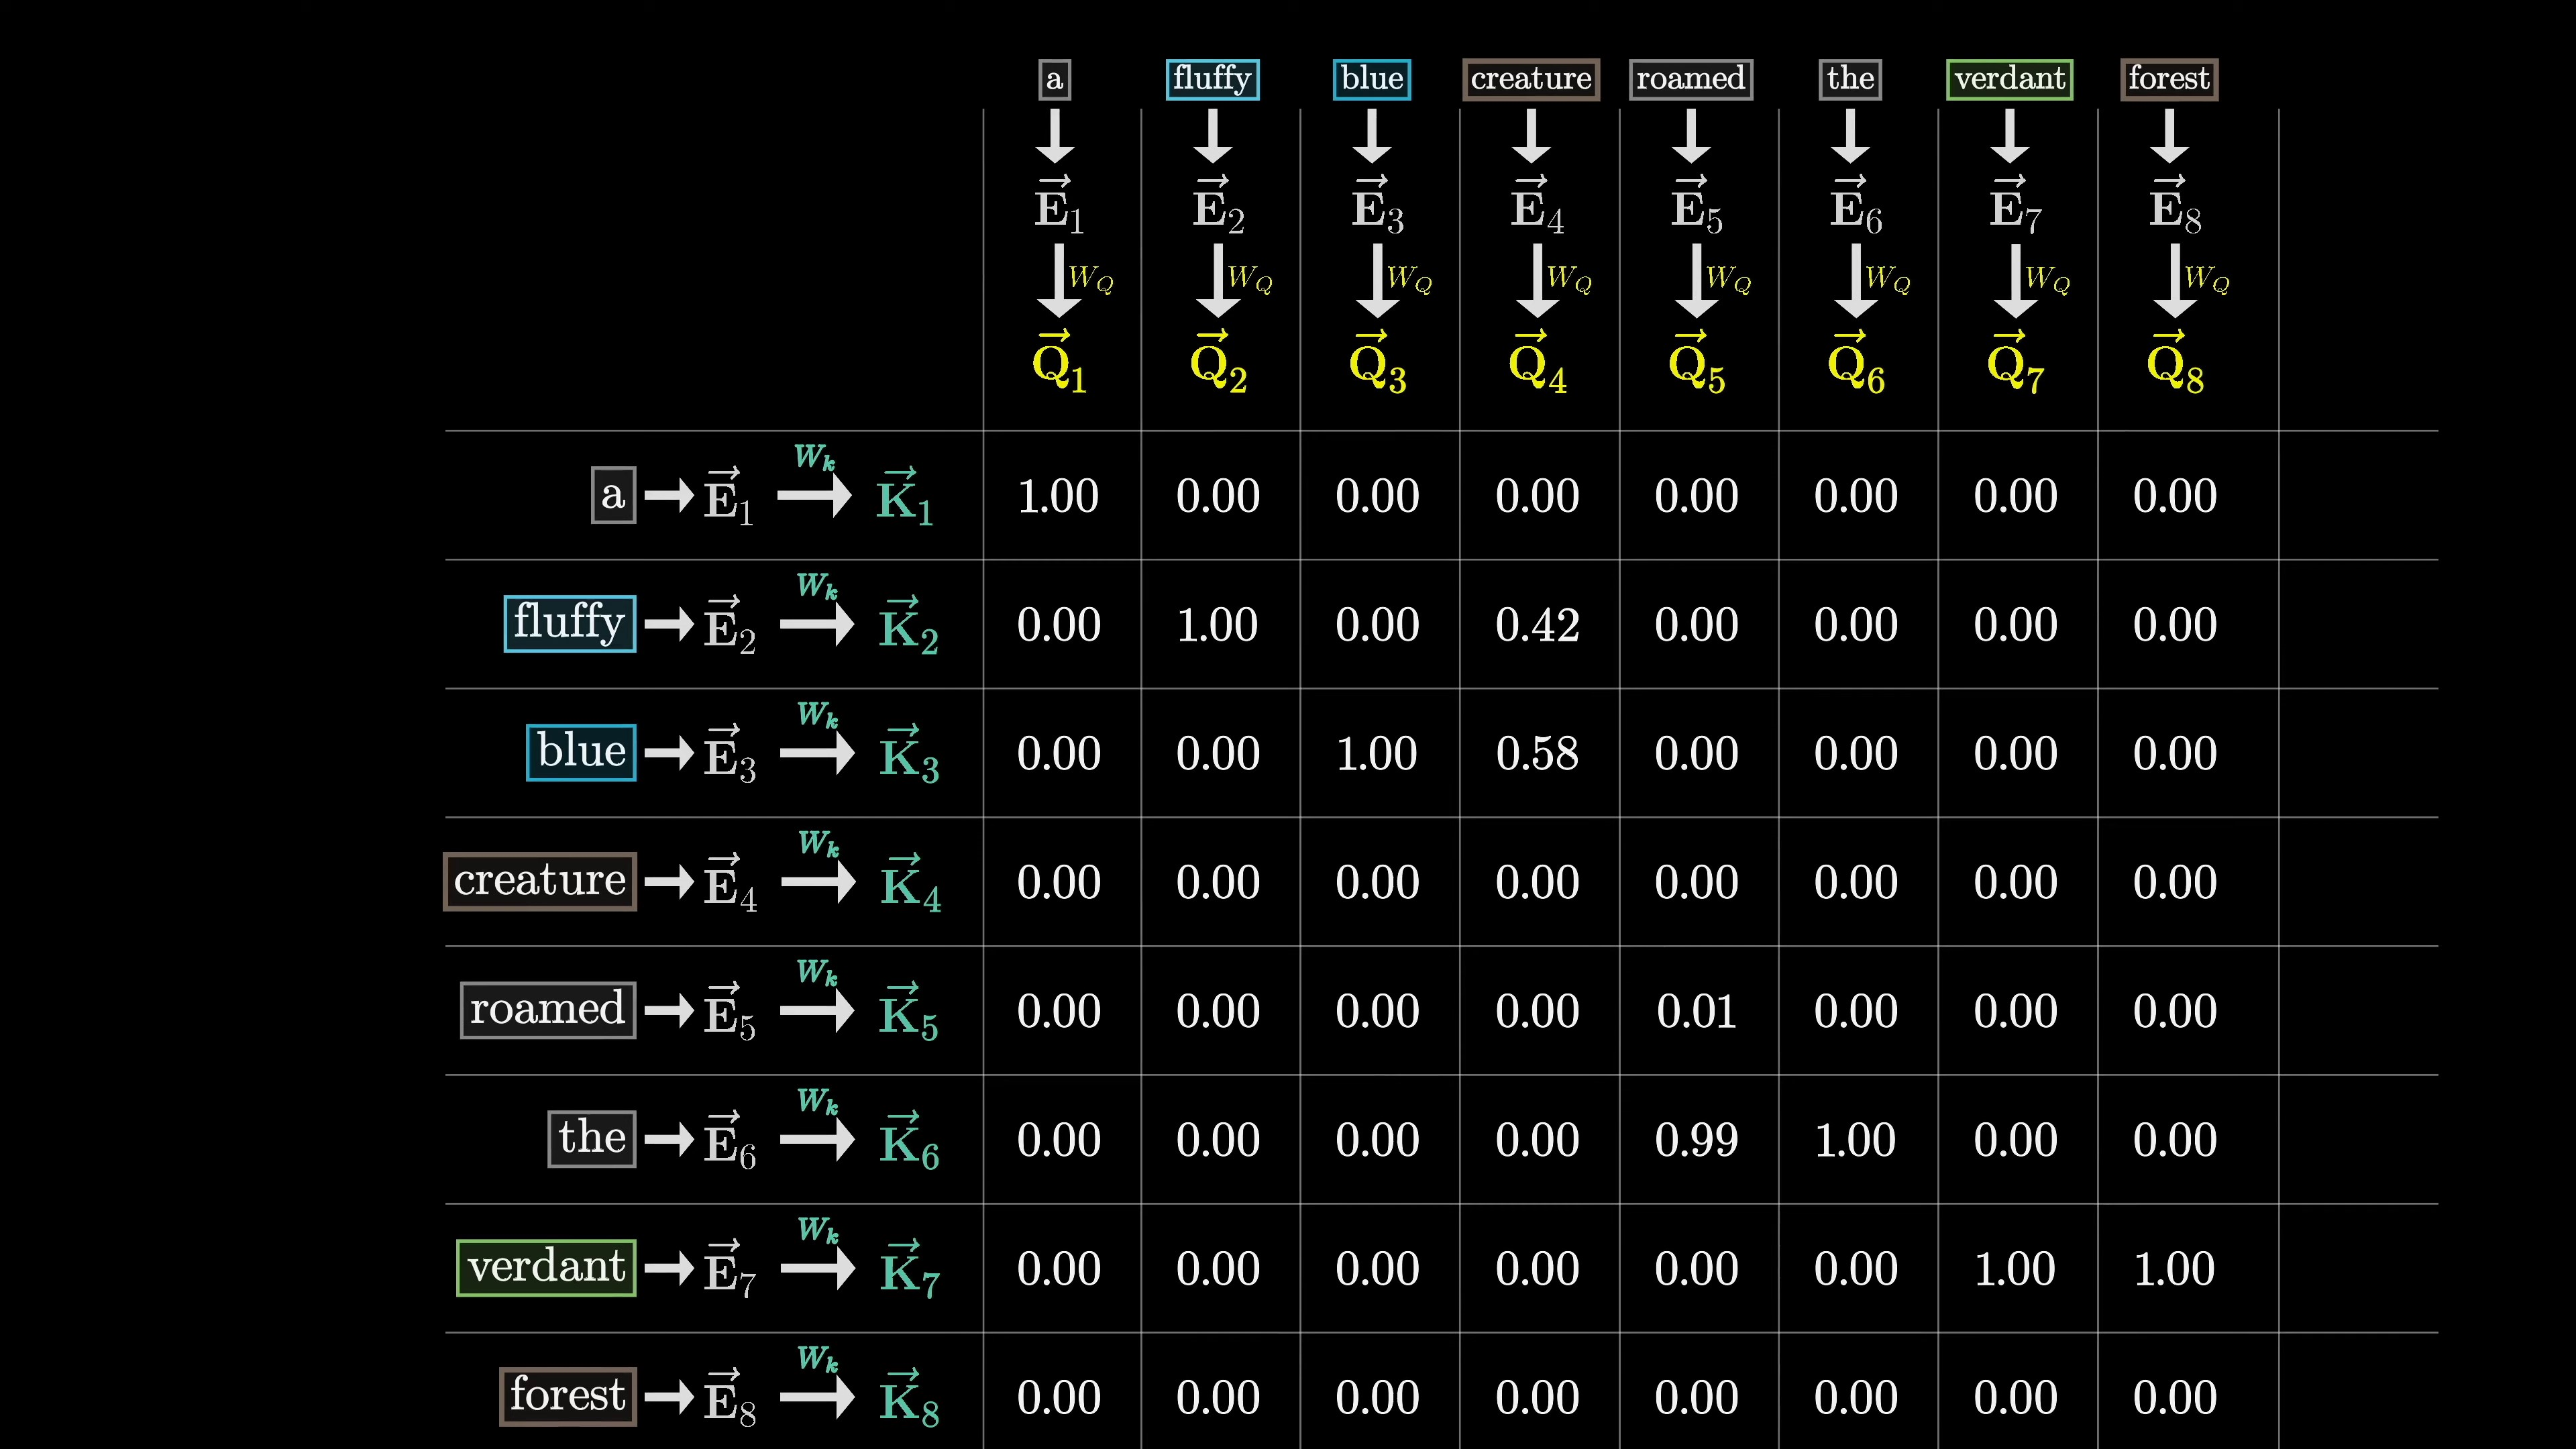Image resolution: width=2576 pixels, height=1449 pixels.
Task: Click the E7 embedding in the top row
Action: tap(2015, 208)
